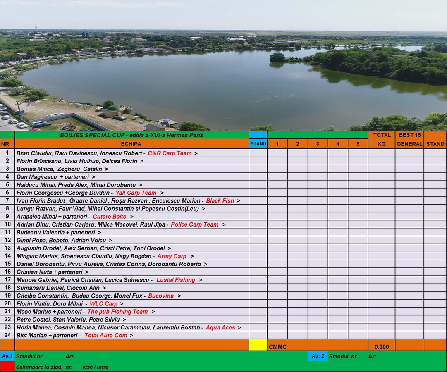Click The pub Fishing Team entry
The image size is (447, 372).
click(x=117, y=312)
